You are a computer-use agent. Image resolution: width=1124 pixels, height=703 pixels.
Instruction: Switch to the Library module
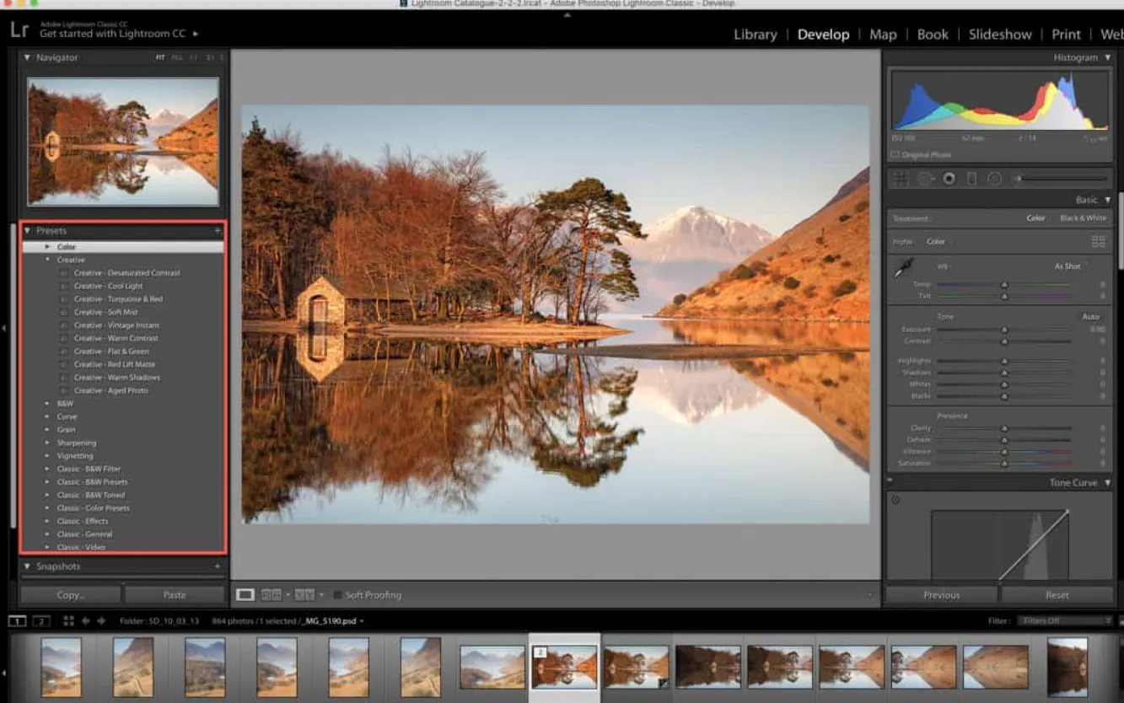[x=755, y=35]
